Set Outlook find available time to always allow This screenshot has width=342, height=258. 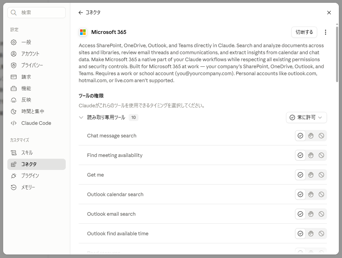tap(300, 234)
